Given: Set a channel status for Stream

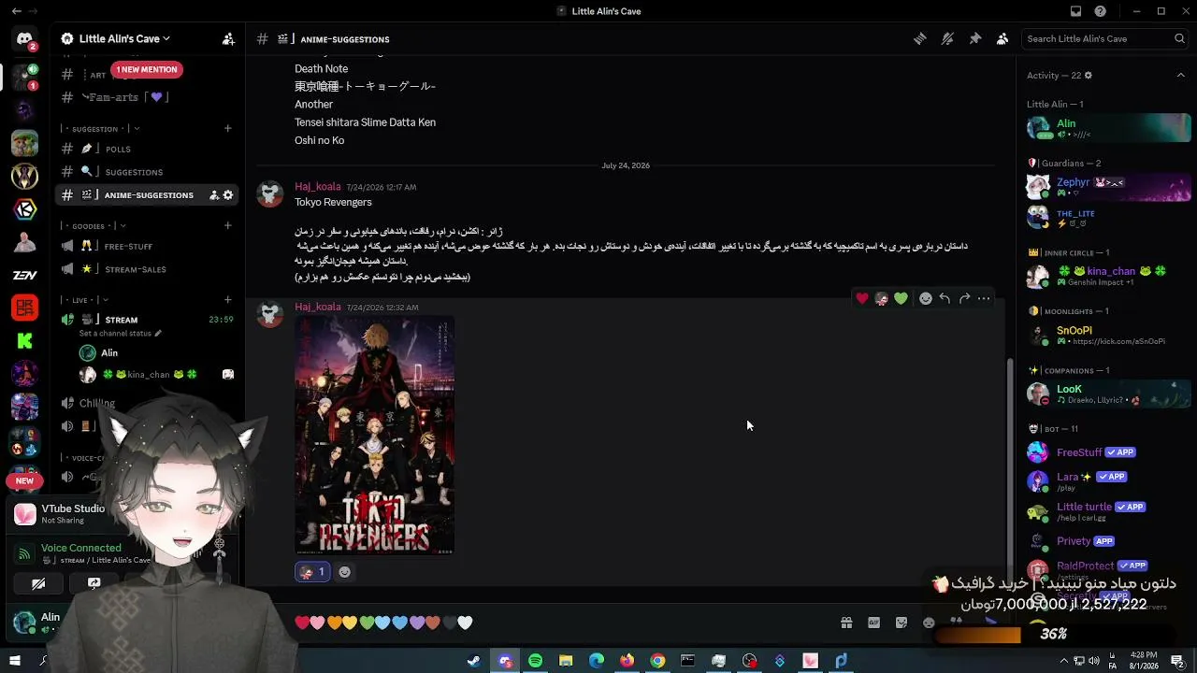Looking at the screenshot, I should coord(121,334).
